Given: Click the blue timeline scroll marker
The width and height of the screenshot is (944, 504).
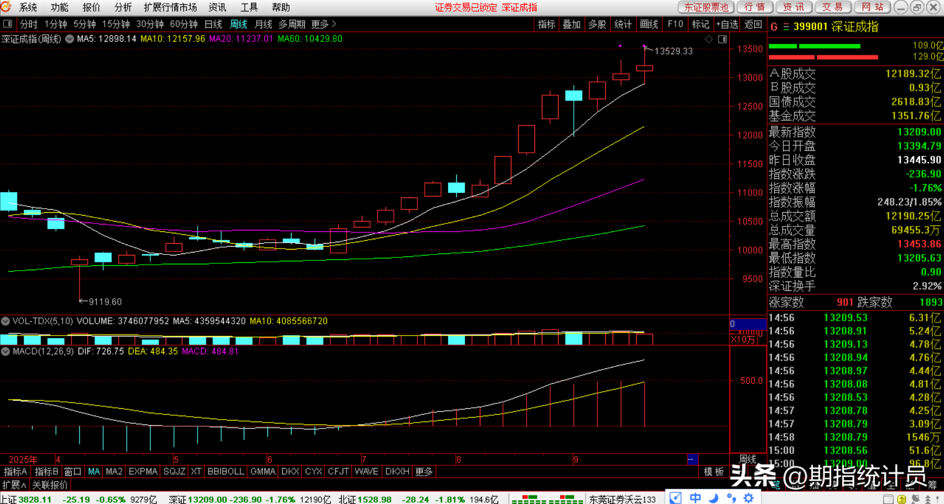Looking at the screenshot, I should 691,459.
